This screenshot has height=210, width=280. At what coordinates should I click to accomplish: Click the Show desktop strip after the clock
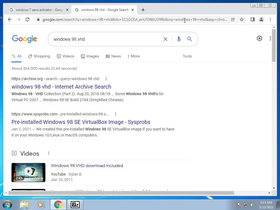278,205
